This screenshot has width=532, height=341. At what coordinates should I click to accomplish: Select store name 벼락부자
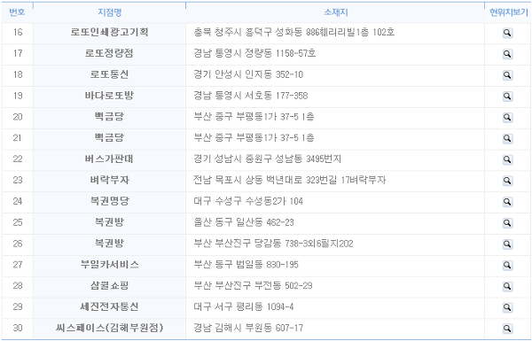tap(109, 180)
